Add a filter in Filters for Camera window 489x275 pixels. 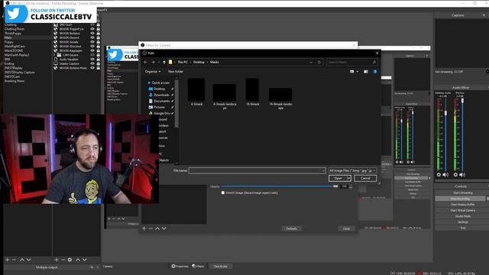click(x=144, y=228)
